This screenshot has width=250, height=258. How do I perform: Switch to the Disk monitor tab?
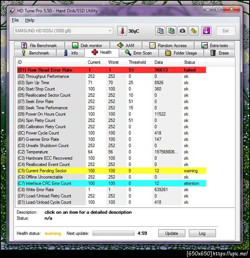coord(87,46)
